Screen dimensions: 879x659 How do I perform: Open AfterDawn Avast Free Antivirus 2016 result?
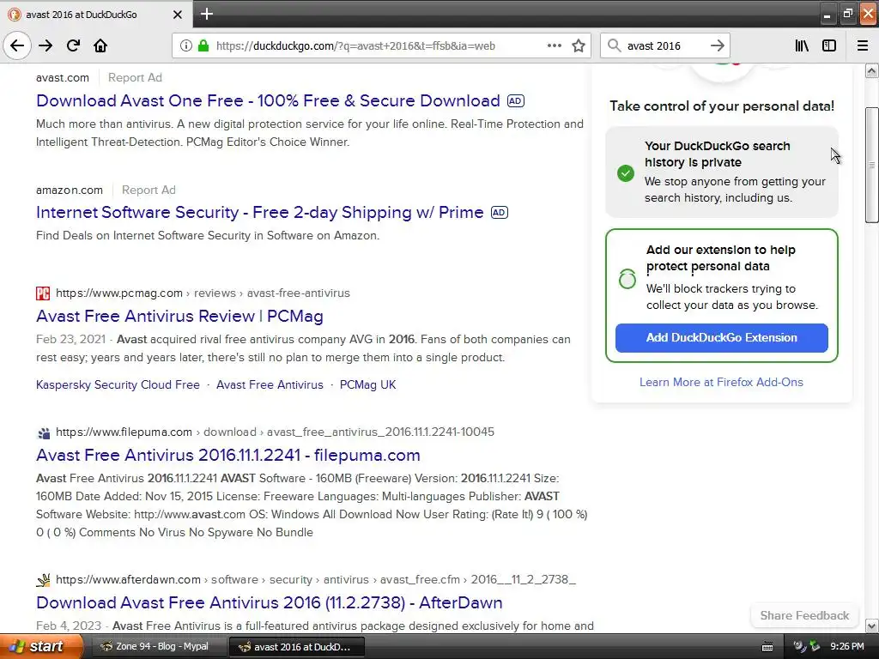pos(269,603)
